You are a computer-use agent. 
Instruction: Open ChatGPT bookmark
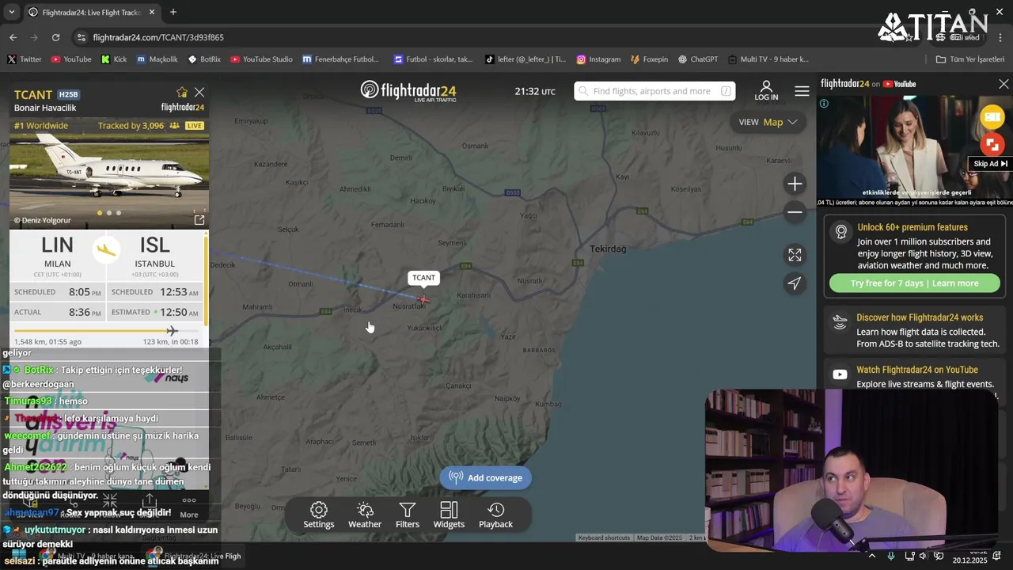click(x=698, y=59)
